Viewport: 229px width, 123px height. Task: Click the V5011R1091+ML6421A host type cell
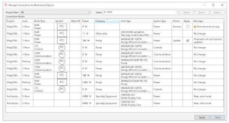[x=136, y=34]
